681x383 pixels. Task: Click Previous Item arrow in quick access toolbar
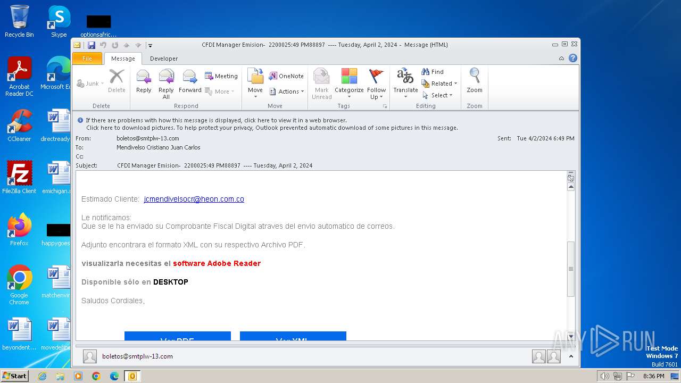tap(127, 45)
